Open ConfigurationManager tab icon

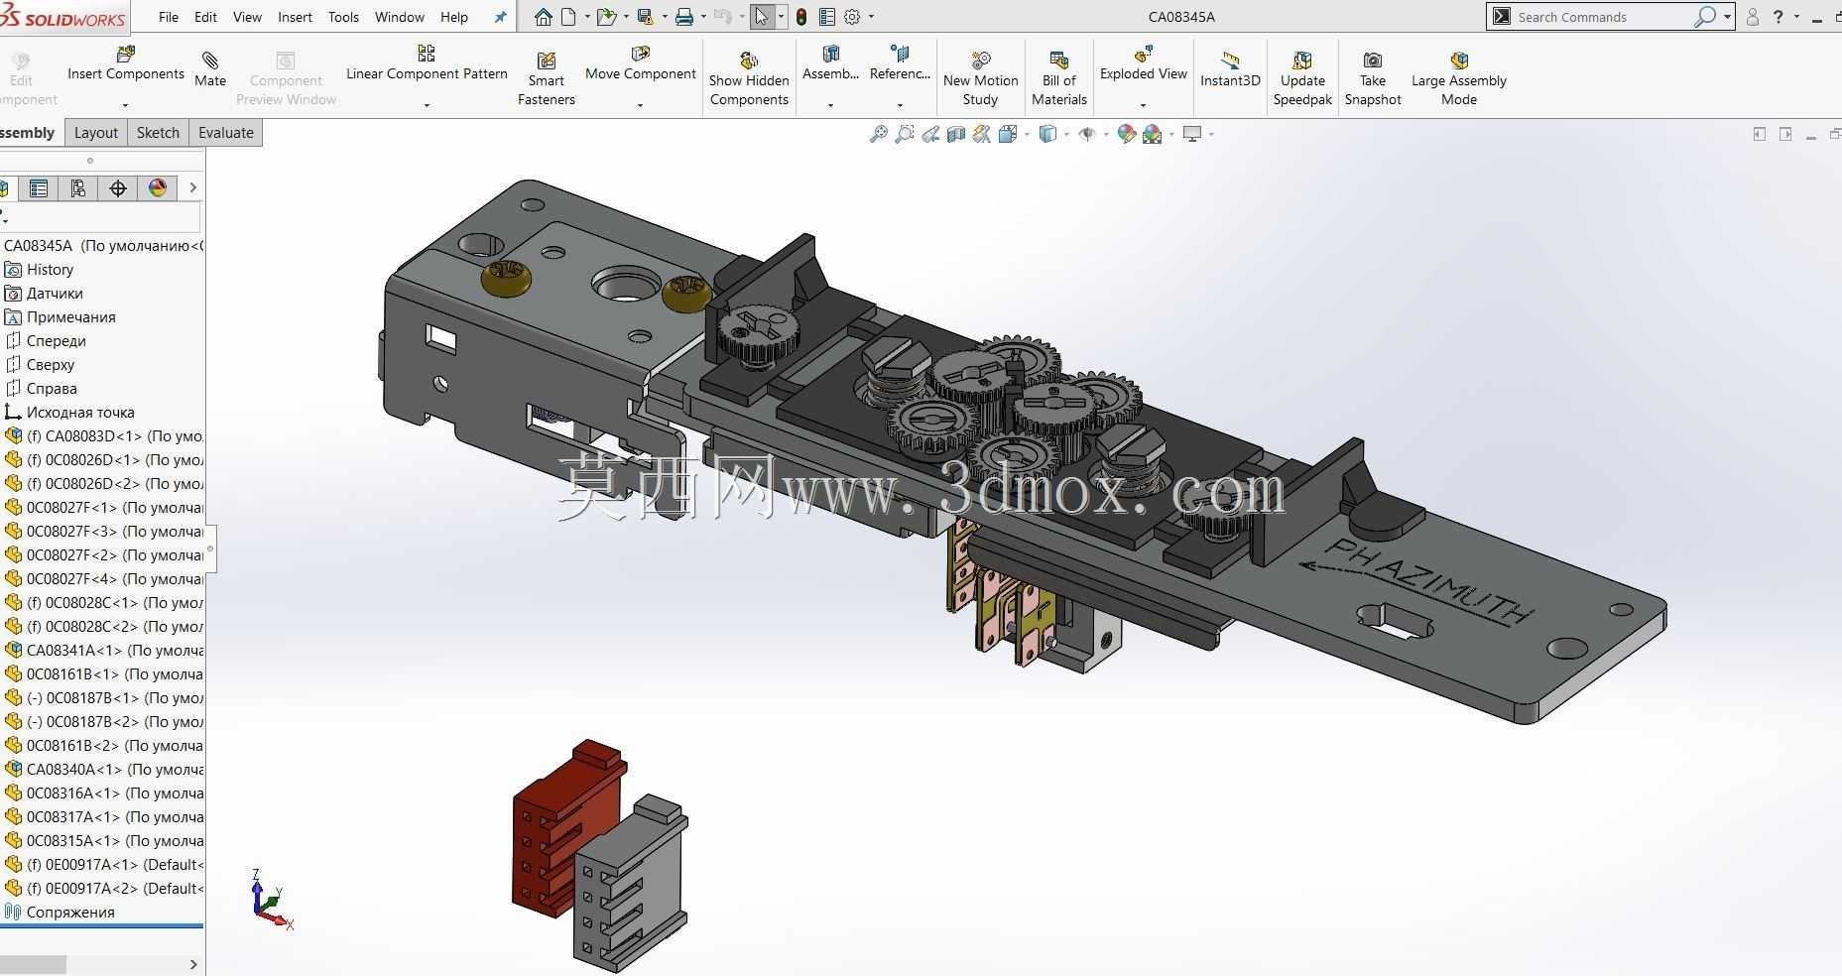78,188
